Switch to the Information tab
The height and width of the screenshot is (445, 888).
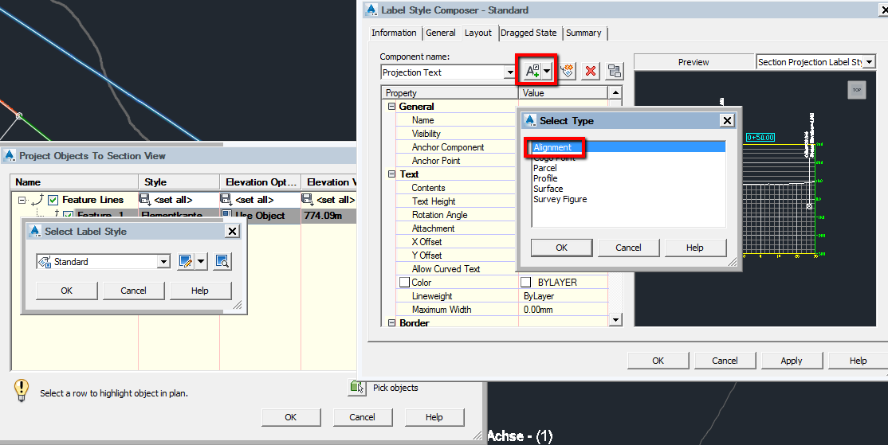coord(394,33)
